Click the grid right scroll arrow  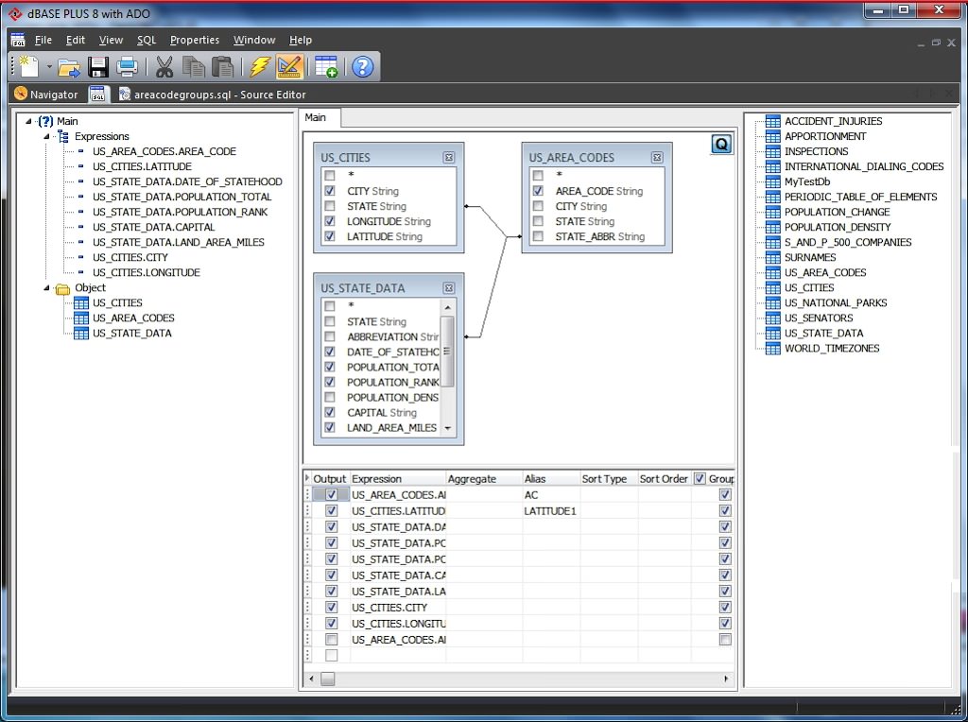(x=726, y=679)
